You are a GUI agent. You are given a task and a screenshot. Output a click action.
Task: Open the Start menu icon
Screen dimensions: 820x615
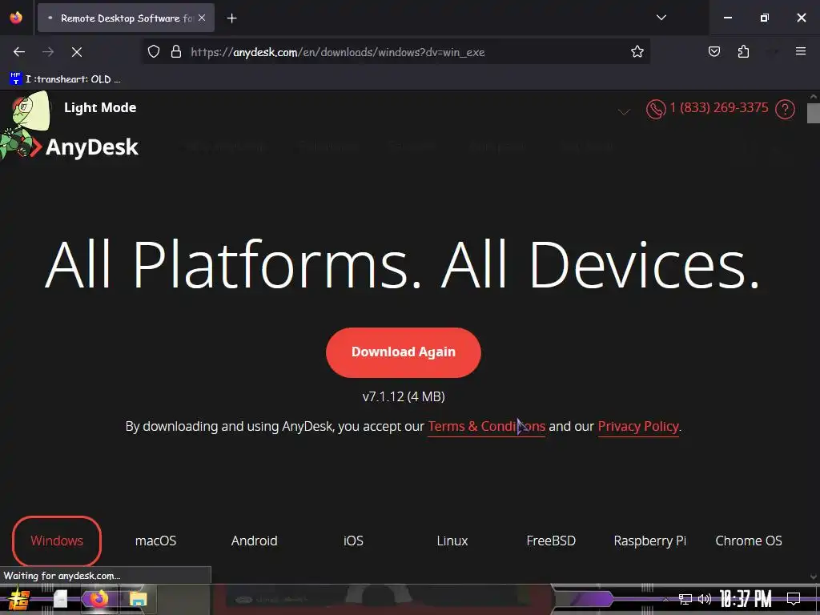coord(19,599)
